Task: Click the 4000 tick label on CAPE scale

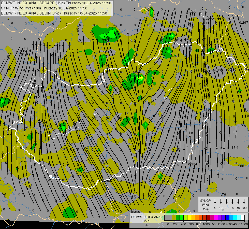Action: pos(237,224)
